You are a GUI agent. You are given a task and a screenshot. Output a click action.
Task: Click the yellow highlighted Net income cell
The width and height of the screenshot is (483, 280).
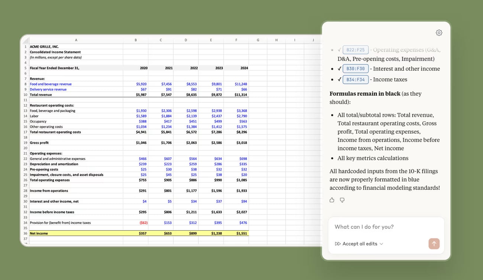tap(76, 233)
